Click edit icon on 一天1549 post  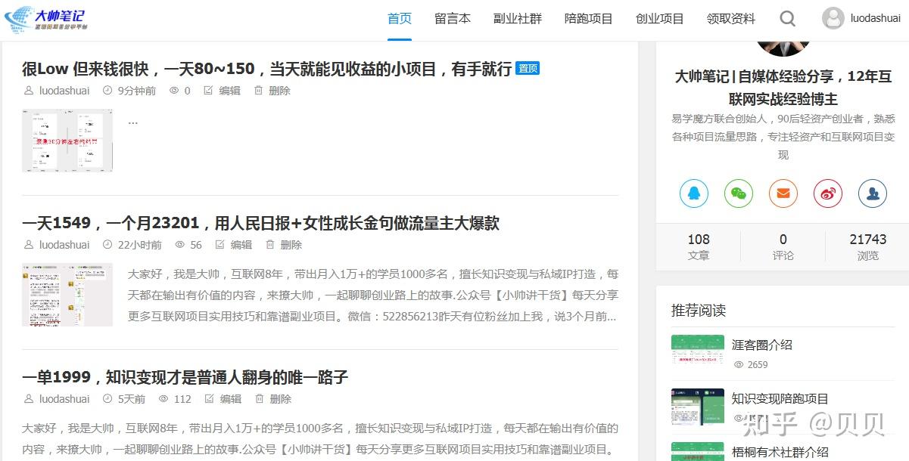click(220, 245)
